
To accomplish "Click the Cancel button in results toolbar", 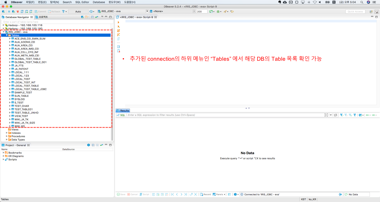I will pyautogui.click(x=133, y=194).
